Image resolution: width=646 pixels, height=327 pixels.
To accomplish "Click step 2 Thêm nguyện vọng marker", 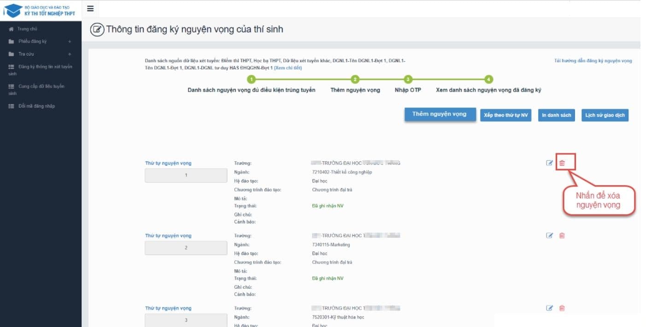I will (355, 80).
